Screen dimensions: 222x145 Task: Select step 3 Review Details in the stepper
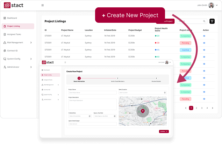pos(156,78)
